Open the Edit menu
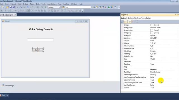The height and width of the screenshot is (100, 179). coord(2,4)
